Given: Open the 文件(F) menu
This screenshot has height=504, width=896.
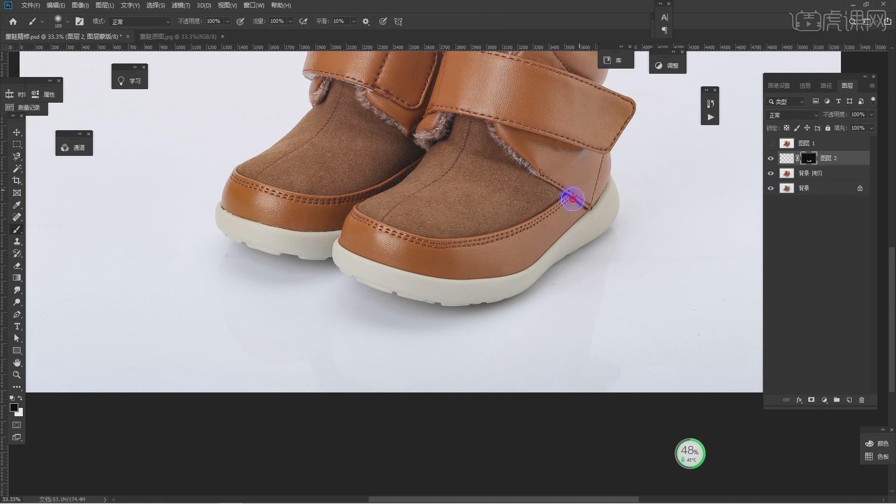Looking at the screenshot, I should pos(30,5).
